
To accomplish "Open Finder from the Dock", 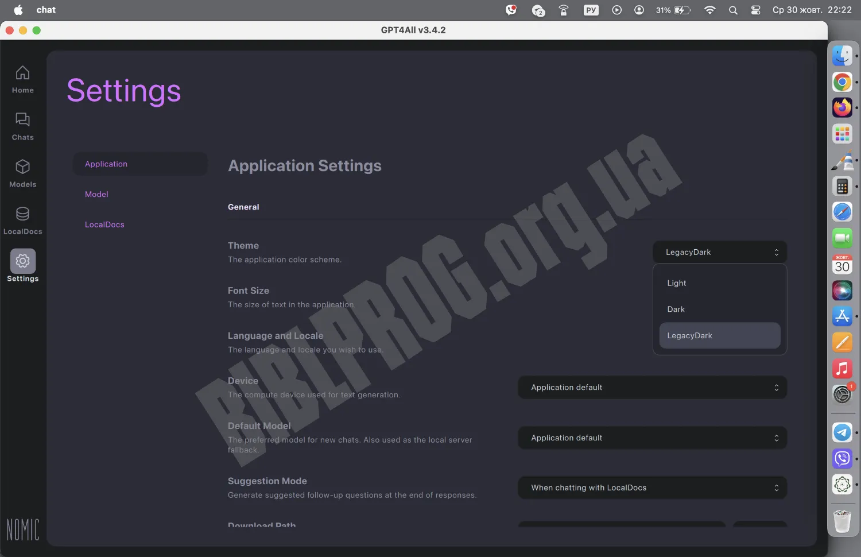I will pyautogui.click(x=842, y=56).
